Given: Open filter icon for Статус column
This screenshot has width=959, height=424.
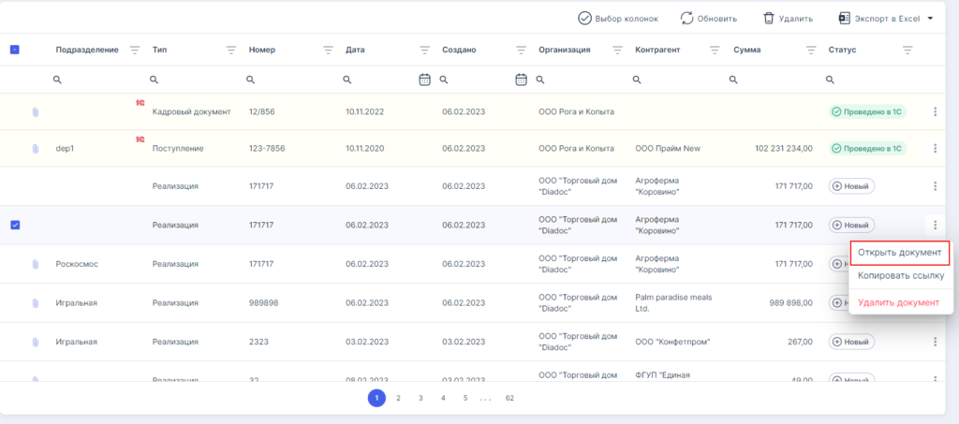Looking at the screenshot, I should click(907, 51).
